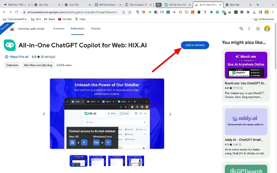Open the Chrome three-dot menu
Viewport: 277px width, 173px height.
point(273,12)
